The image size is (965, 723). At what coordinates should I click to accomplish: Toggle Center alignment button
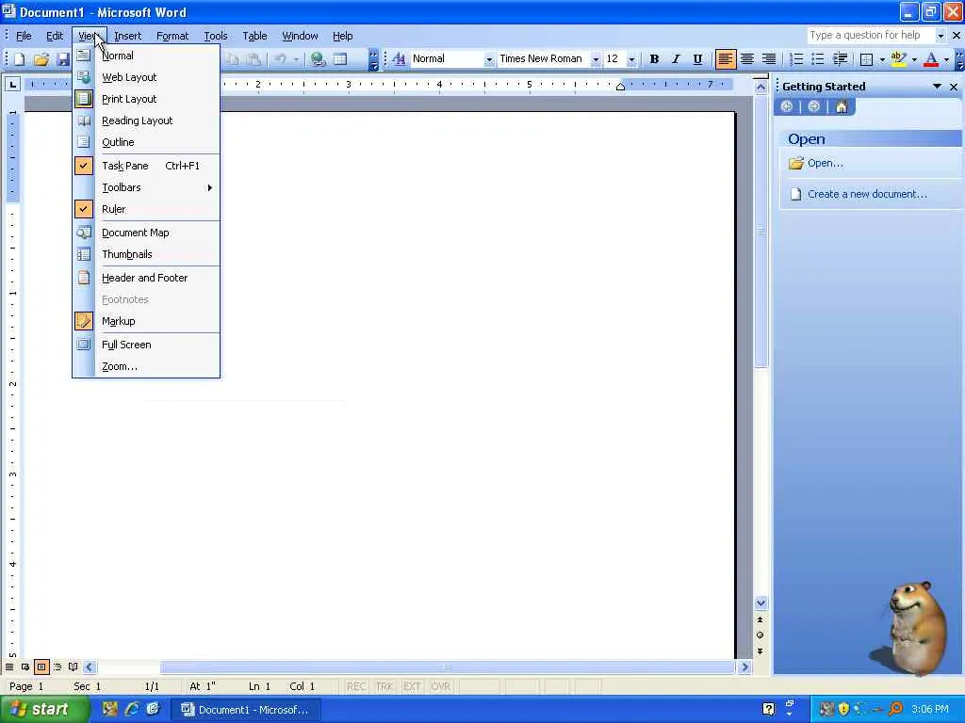tap(747, 59)
